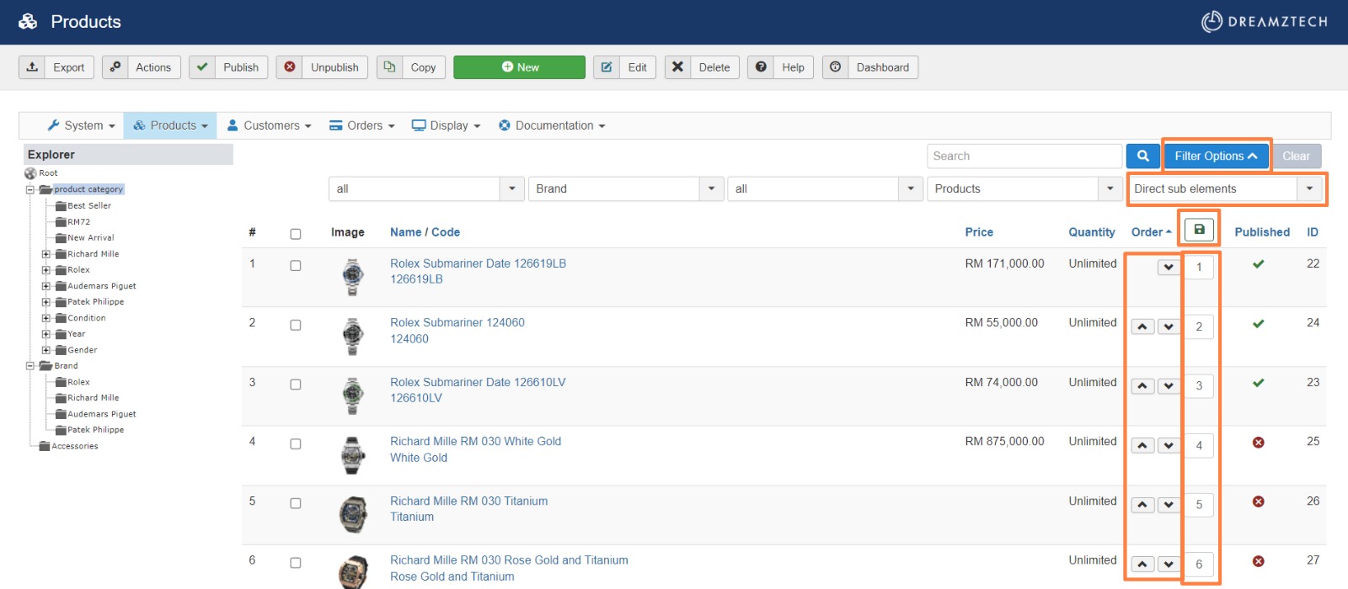Viewport: 1348px width, 589px height.
Task: Open the Display menu
Action: pyautogui.click(x=447, y=125)
